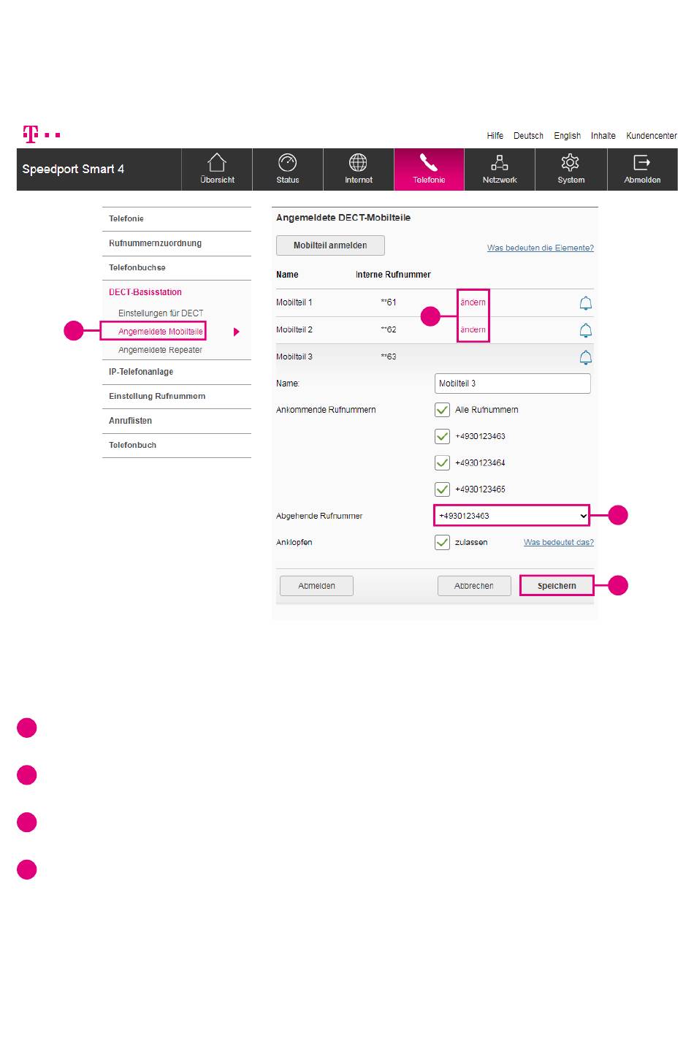Click the Abmelden button below the form
694x1041 pixels.
(316, 586)
